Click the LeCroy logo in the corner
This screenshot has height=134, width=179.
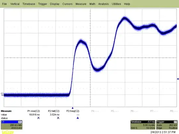pos(8,132)
